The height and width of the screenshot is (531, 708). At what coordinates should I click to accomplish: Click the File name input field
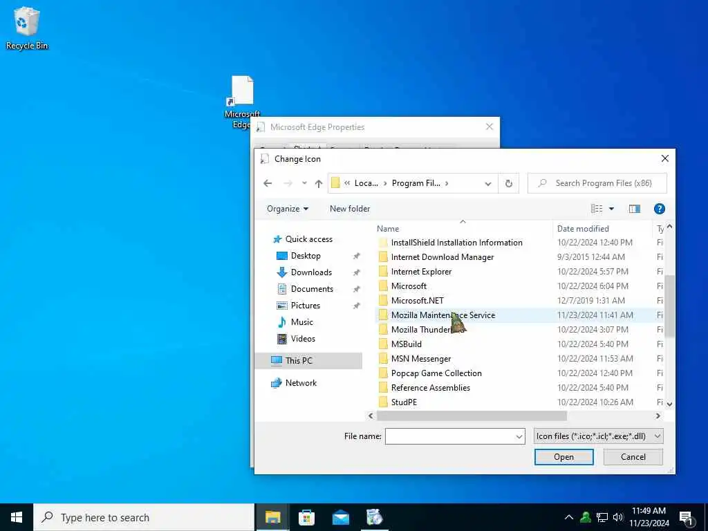tap(449, 436)
